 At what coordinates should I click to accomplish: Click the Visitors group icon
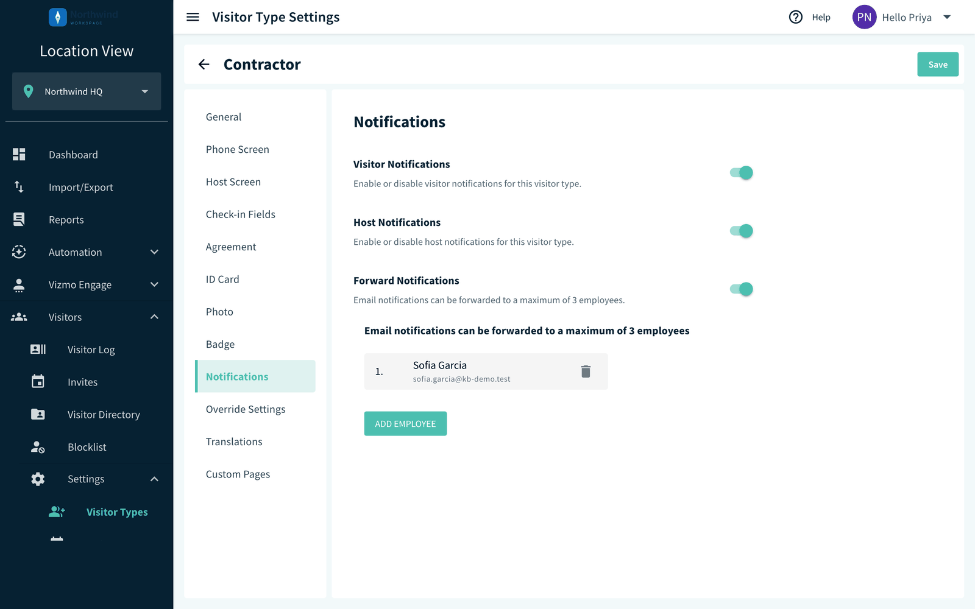pos(19,317)
